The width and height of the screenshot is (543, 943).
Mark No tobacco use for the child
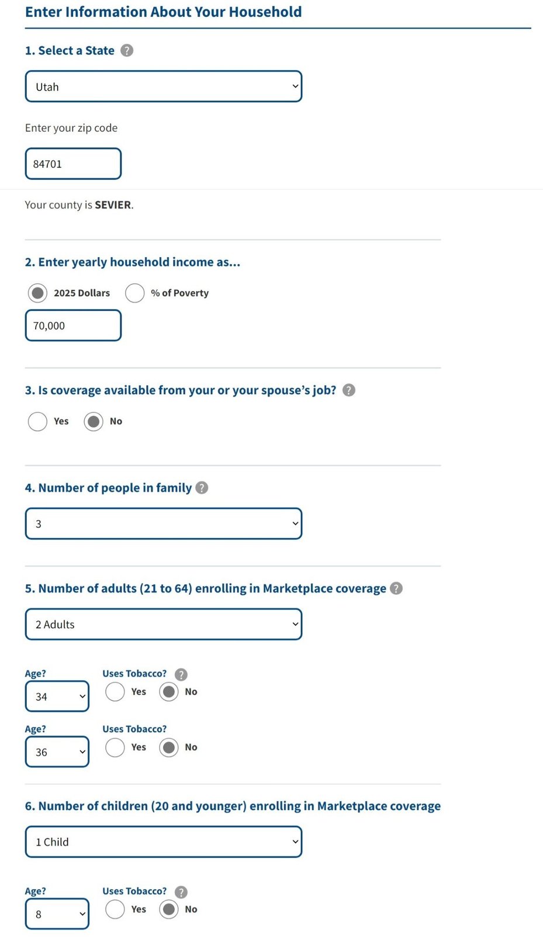tap(168, 909)
